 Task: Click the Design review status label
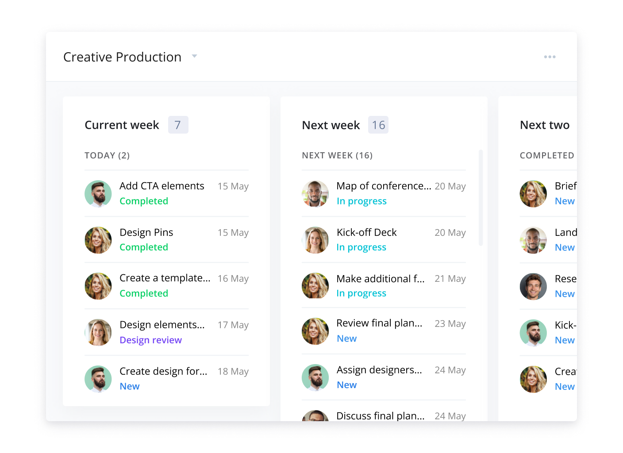click(150, 340)
